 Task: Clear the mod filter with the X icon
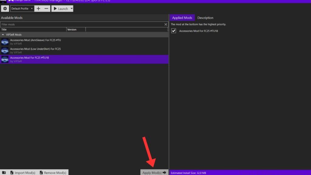pyautogui.click(x=166, y=24)
